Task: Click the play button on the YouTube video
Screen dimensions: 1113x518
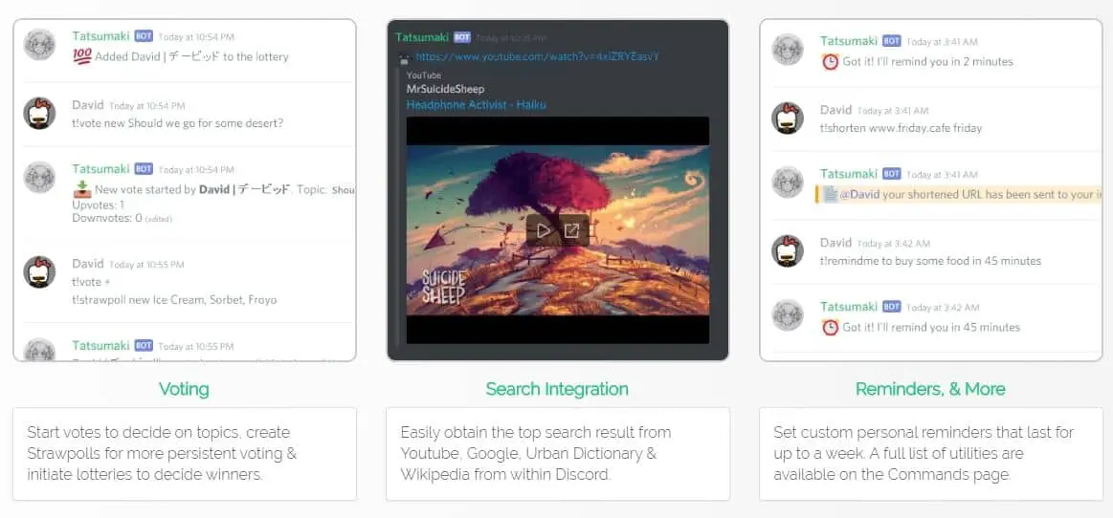Action: click(x=543, y=230)
